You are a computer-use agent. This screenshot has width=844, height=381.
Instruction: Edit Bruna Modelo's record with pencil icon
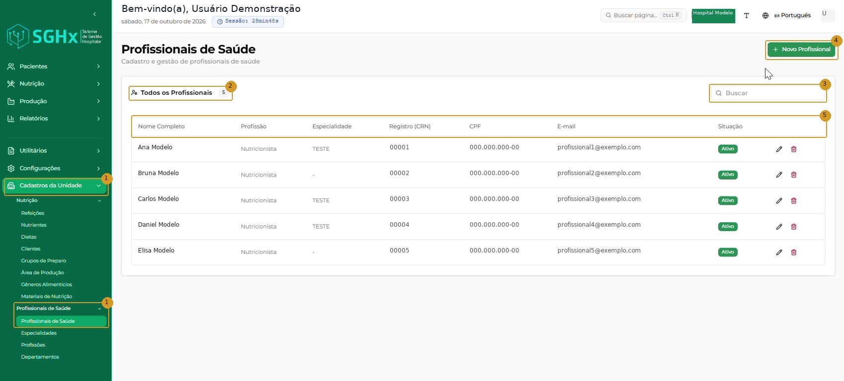[779, 175]
